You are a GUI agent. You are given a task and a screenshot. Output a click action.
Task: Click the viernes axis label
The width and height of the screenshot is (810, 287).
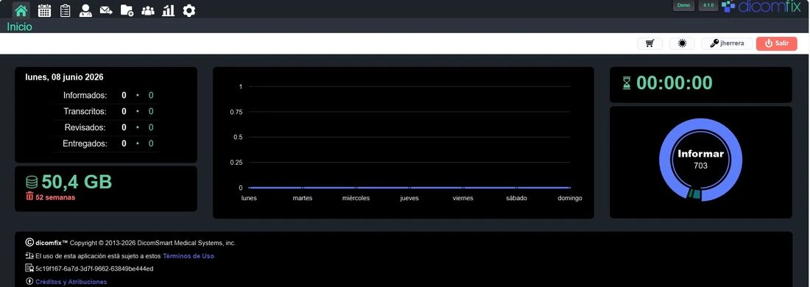tap(463, 198)
